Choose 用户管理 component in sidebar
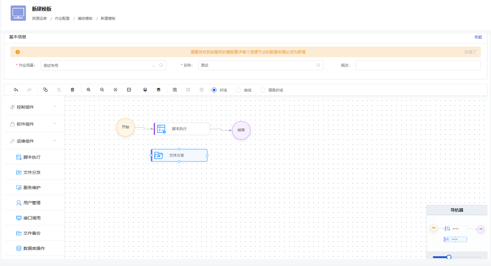The image size is (491, 266). pyautogui.click(x=34, y=203)
